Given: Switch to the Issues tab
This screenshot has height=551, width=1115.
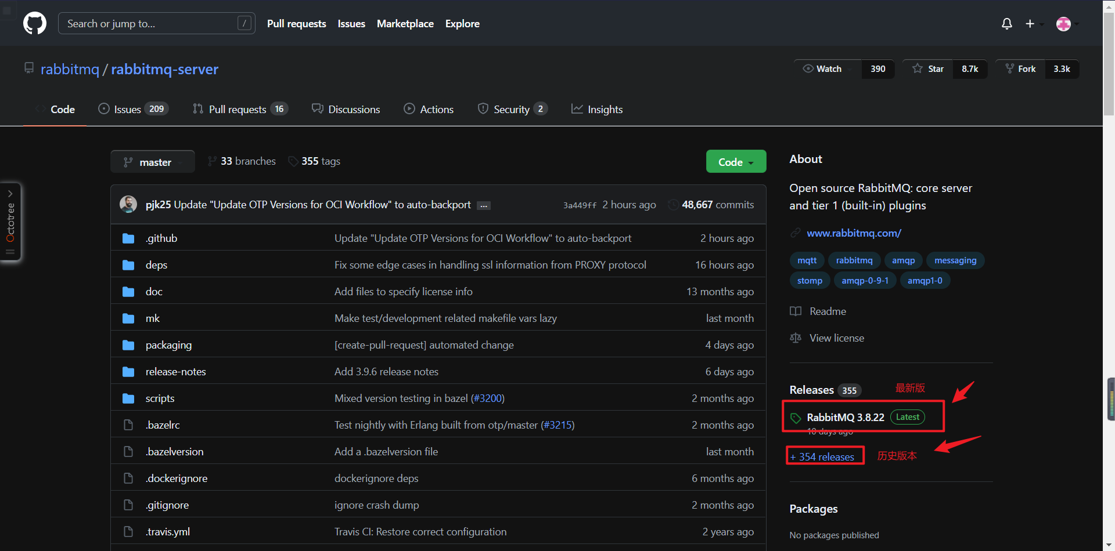Looking at the screenshot, I should (133, 110).
